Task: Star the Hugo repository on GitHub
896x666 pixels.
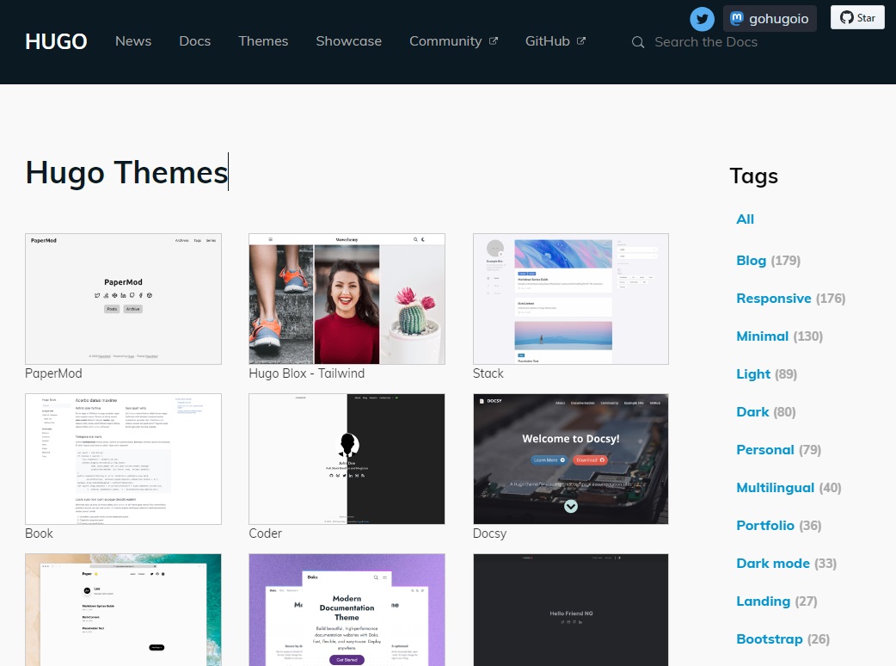Action: [857, 18]
